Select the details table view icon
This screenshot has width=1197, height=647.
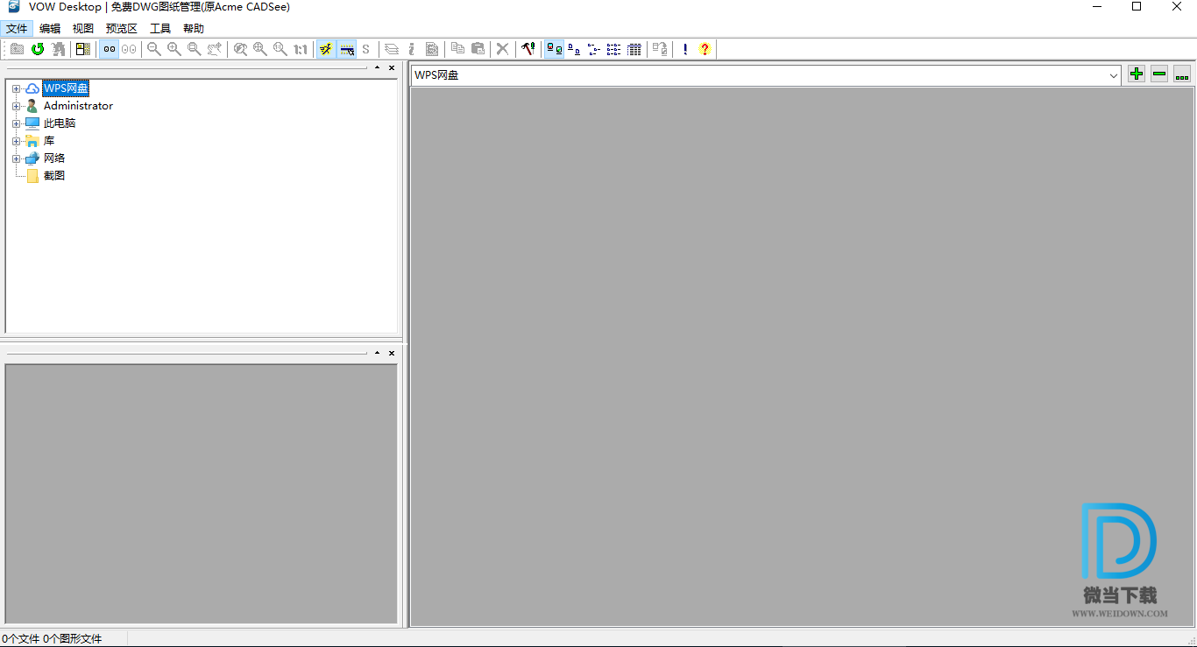(x=634, y=49)
